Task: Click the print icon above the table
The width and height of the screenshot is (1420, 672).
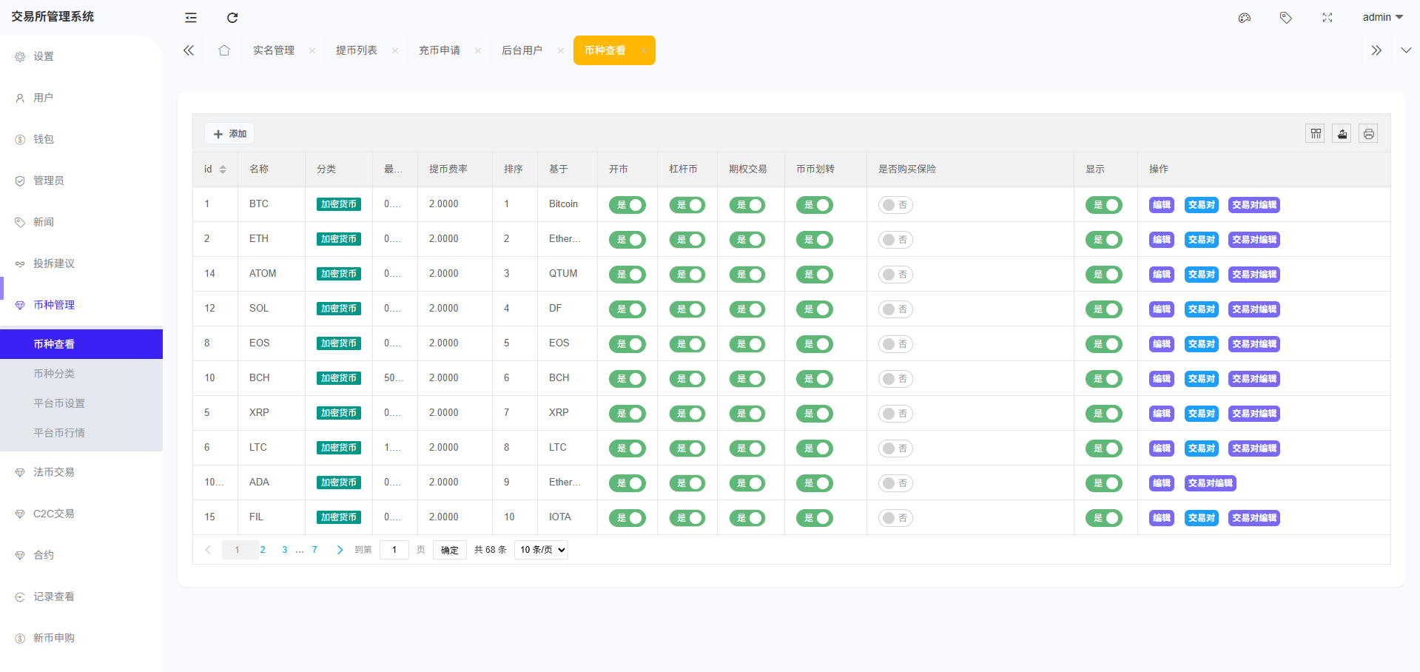Action: (1368, 133)
